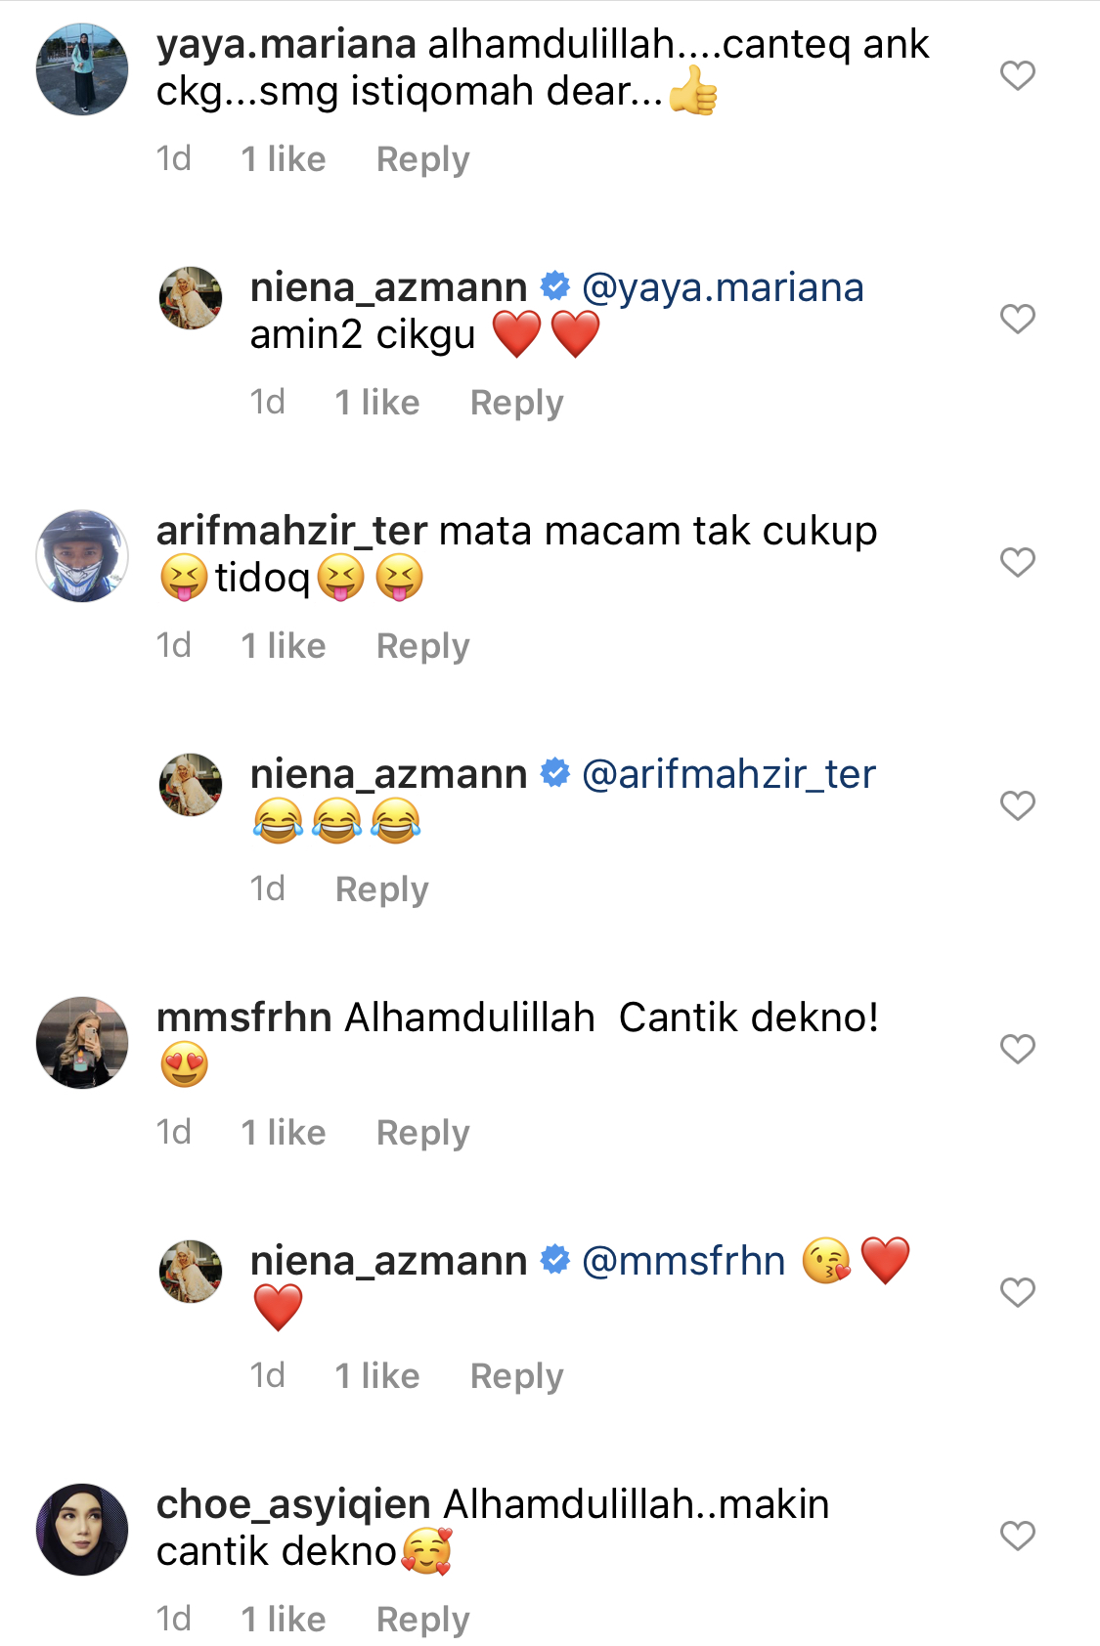Open mmsfrhn username profile link
1100x1646 pixels.
pyautogui.click(x=244, y=1018)
